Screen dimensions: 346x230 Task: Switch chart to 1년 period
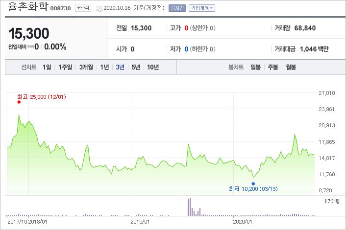(x=104, y=67)
